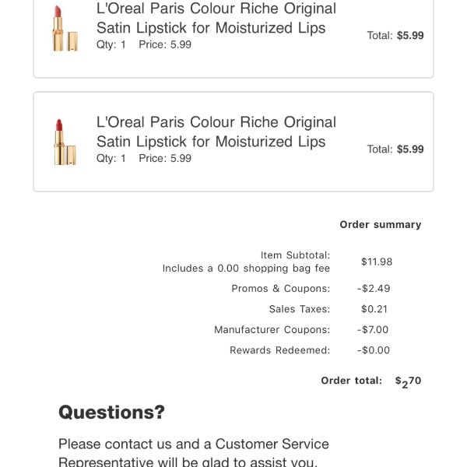Select the Sales Taxes $0.21 value
The image size is (467, 467).
(374, 309)
